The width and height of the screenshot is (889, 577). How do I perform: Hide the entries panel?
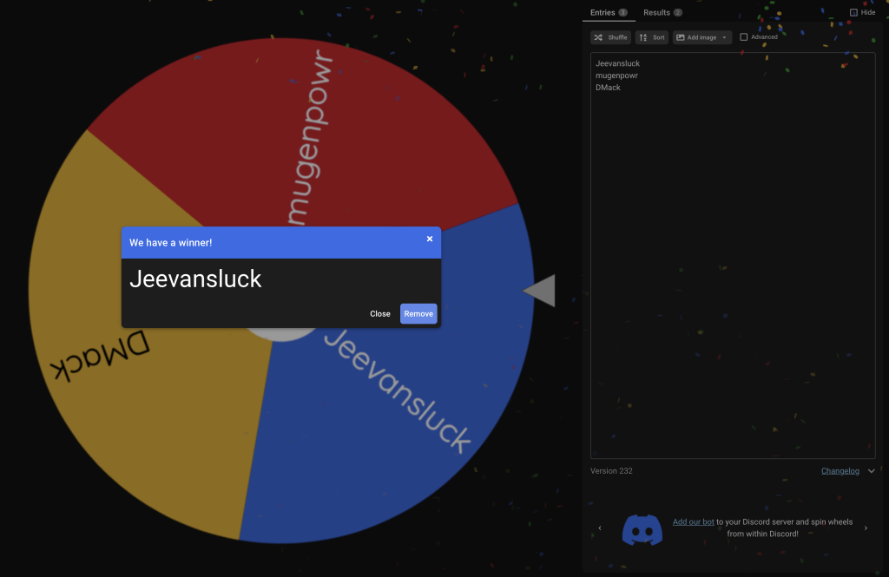click(862, 12)
